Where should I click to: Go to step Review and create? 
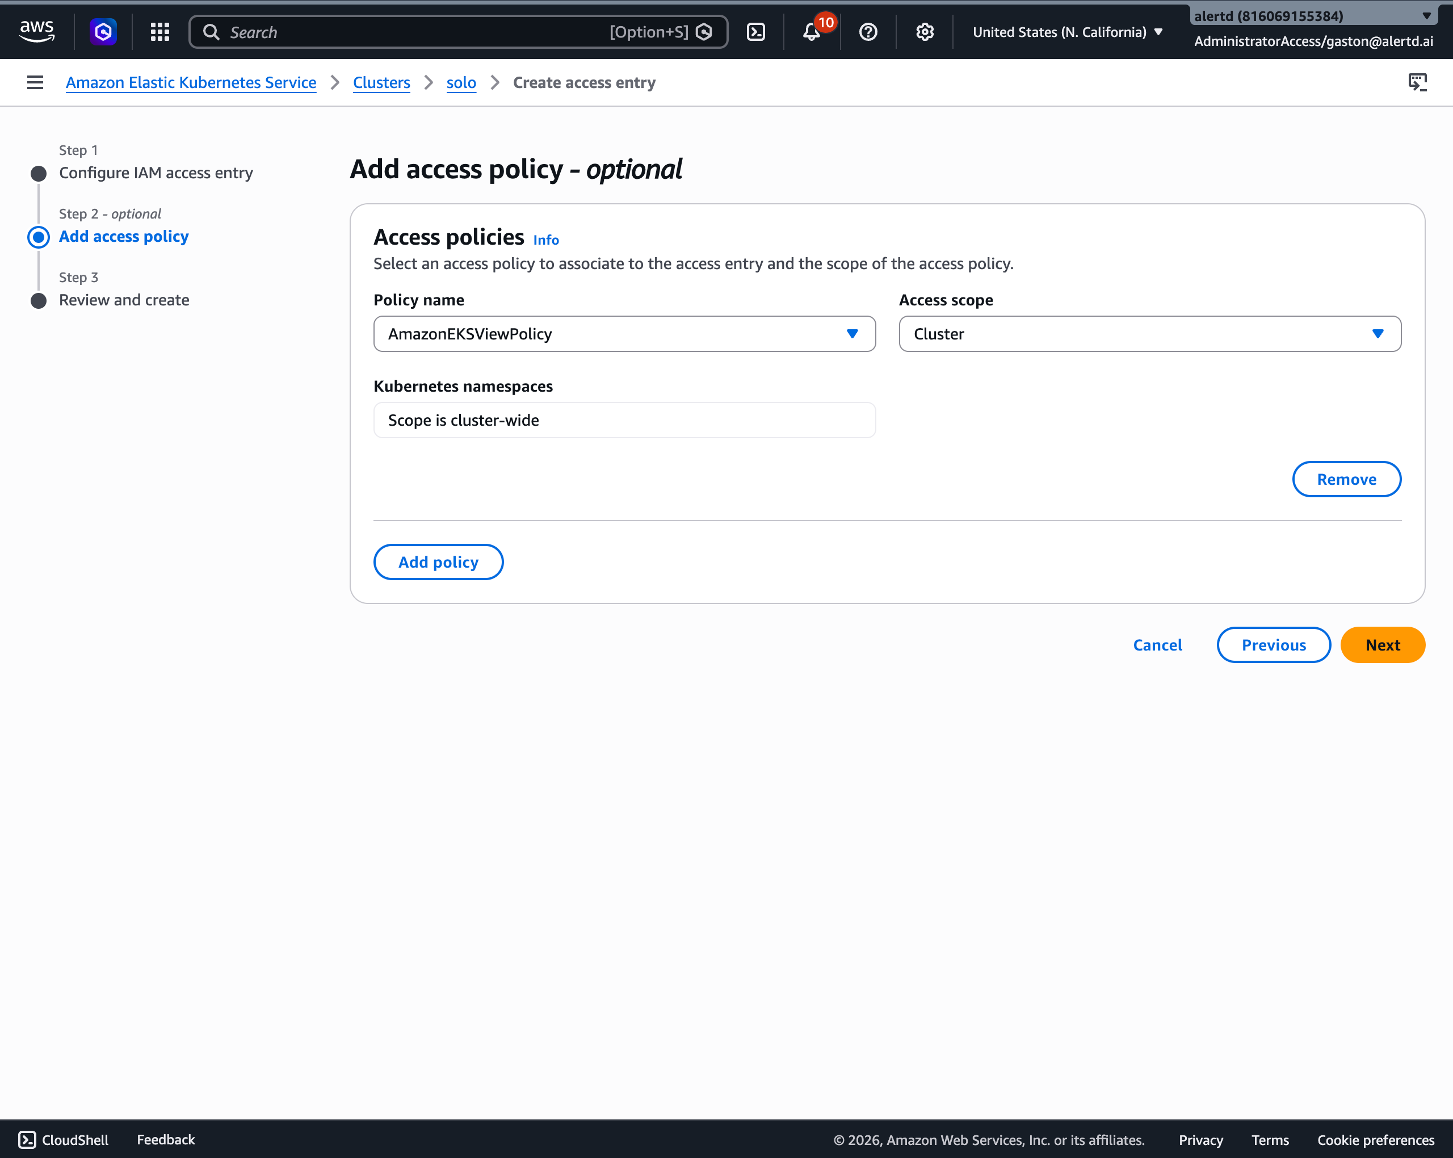[x=124, y=299]
